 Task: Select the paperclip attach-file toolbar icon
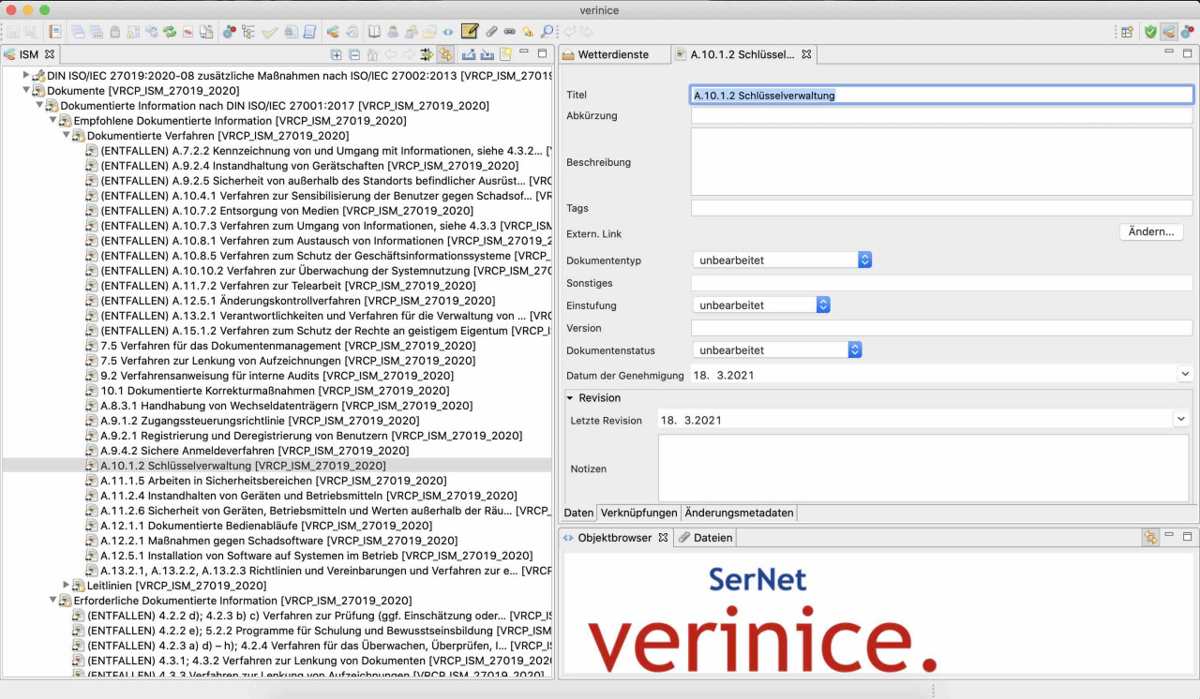click(491, 31)
